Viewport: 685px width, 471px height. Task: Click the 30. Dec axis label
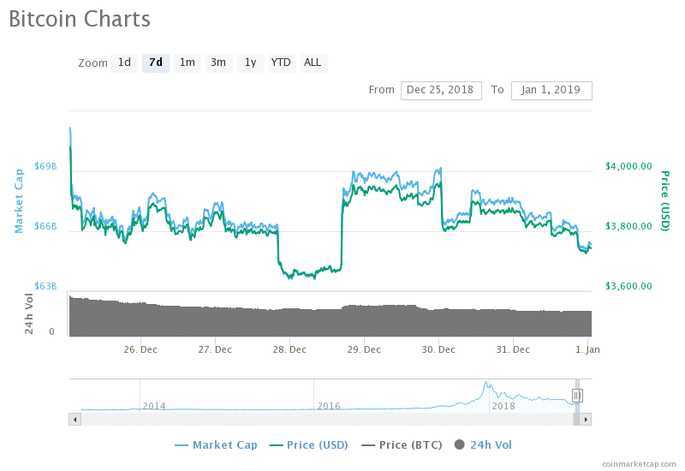click(438, 350)
